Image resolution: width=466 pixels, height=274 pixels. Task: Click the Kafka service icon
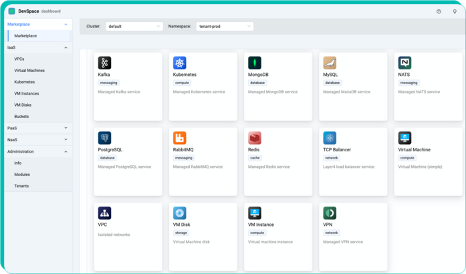104,63
